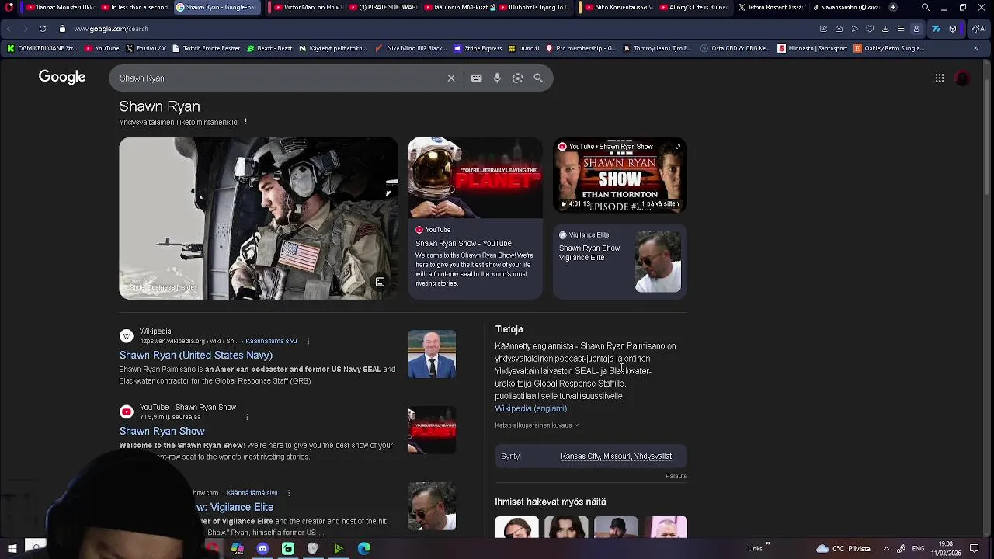Screen dimensions: 994x559
Task: Open the three-dot menu of Wikipedia result
Action: click(x=308, y=341)
